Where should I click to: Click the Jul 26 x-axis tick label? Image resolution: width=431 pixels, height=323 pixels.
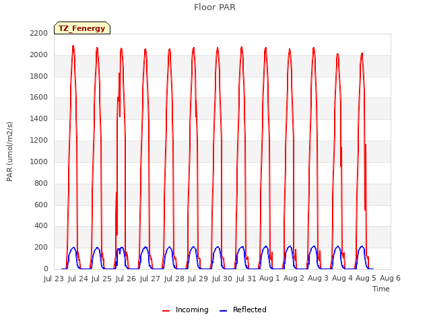(x=126, y=279)
